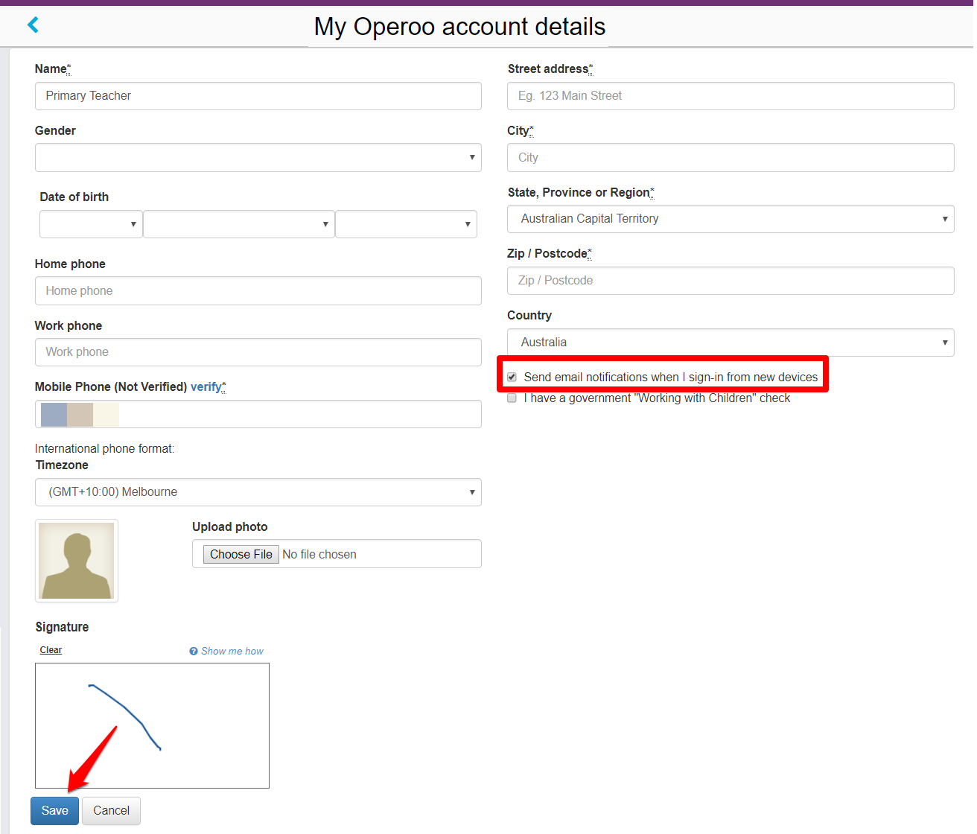Toggle email notifications for new device sign-ins
The image size is (977, 834).
tap(512, 378)
